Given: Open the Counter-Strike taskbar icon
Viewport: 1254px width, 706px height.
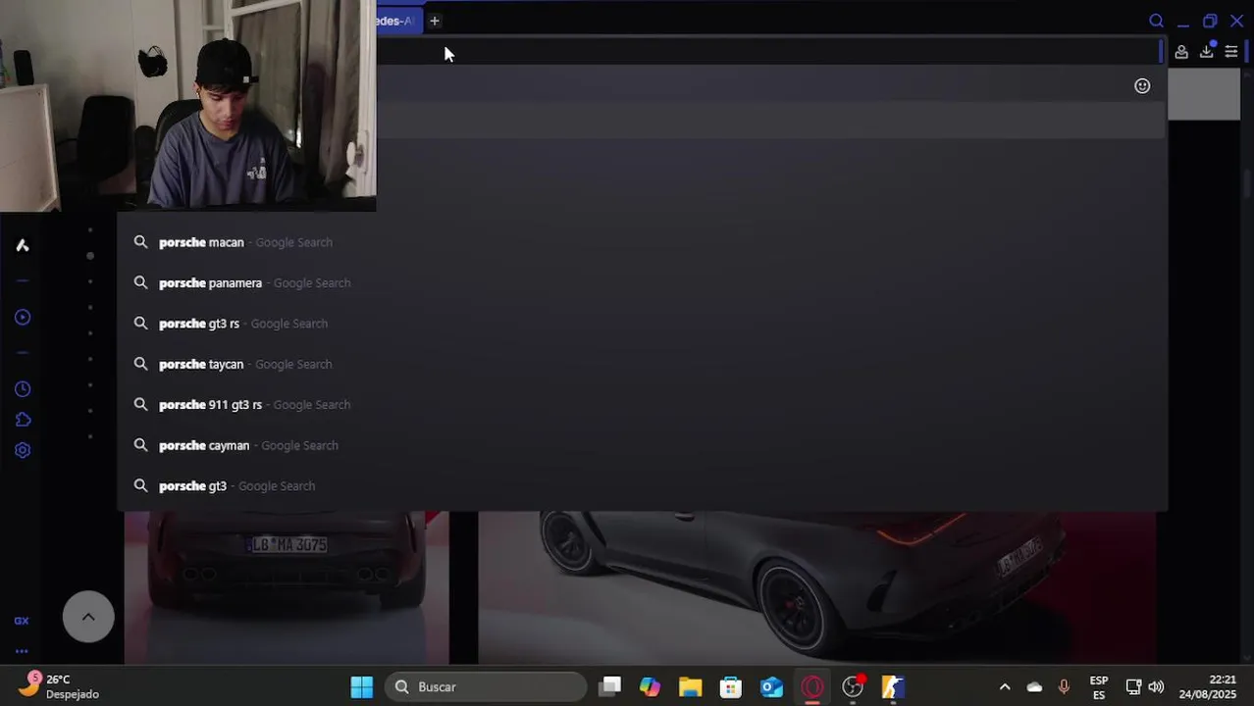Looking at the screenshot, I should pos(893,686).
